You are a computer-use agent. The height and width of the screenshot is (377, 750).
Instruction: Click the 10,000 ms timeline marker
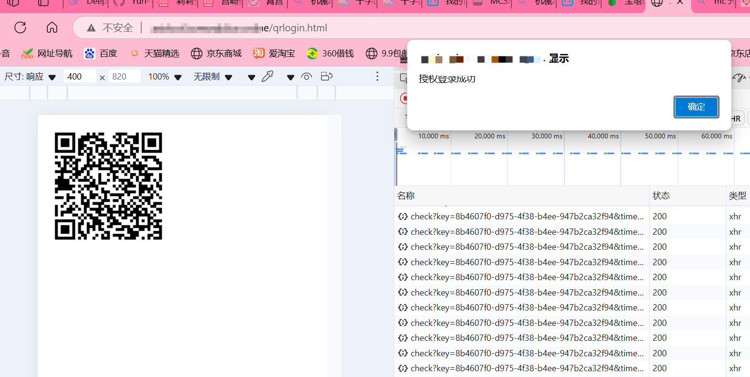tap(433, 136)
